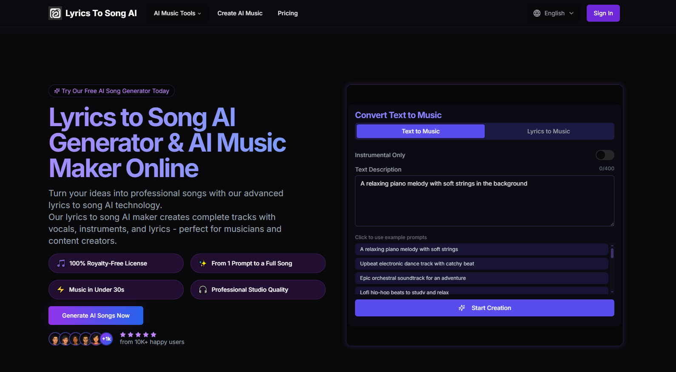
Task: Click the music note Royalty-Free License icon
Action: click(61, 263)
